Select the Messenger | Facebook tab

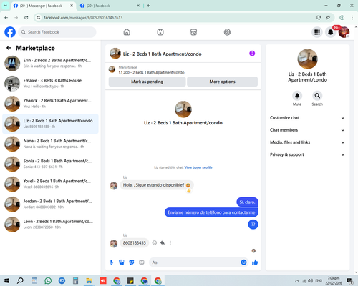coord(43,6)
